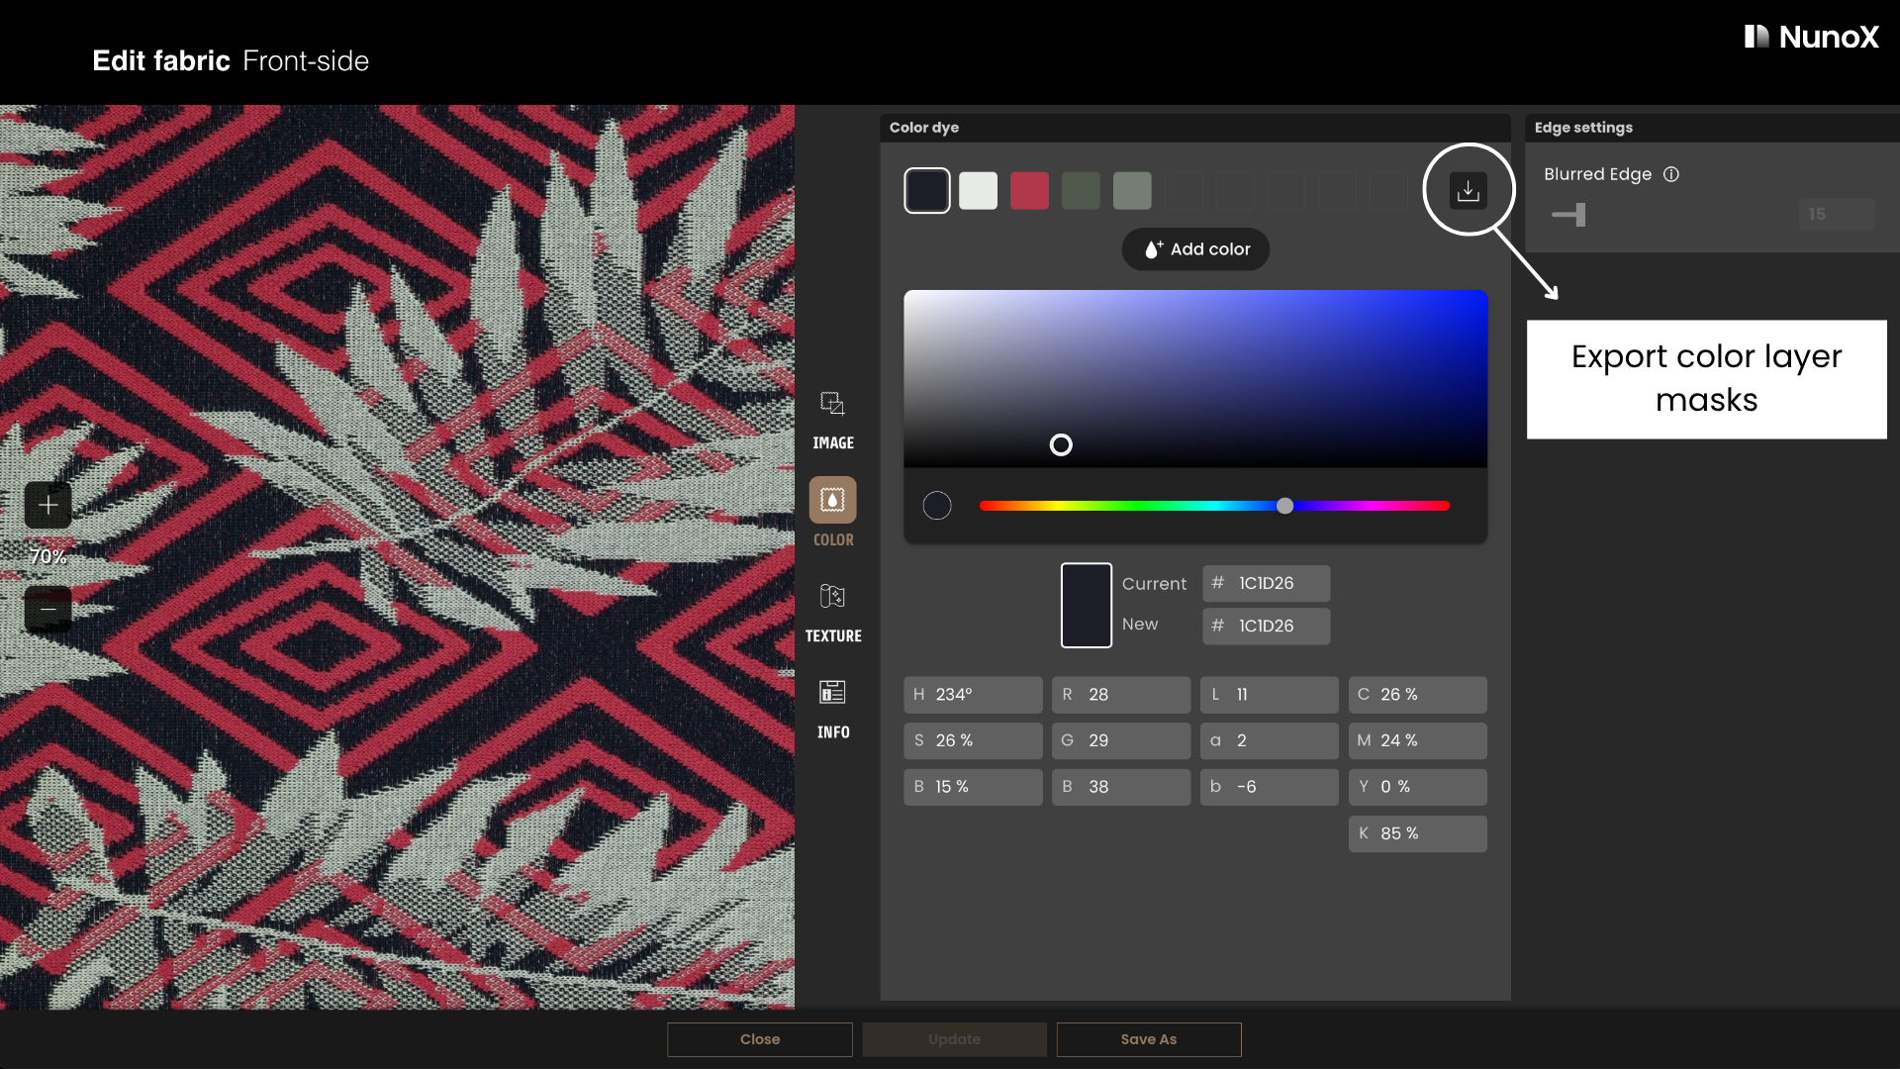Click the Yellow Y 0 % field
The width and height of the screenshot is (1900, 1069).
(1418, 787)
